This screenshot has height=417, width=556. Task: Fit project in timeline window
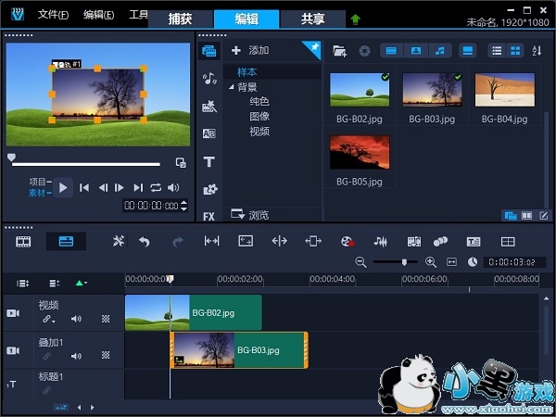(451, 262)
